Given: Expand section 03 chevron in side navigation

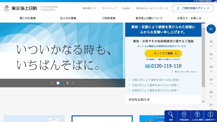Looking at the screenshot, I should click(211, 59).
